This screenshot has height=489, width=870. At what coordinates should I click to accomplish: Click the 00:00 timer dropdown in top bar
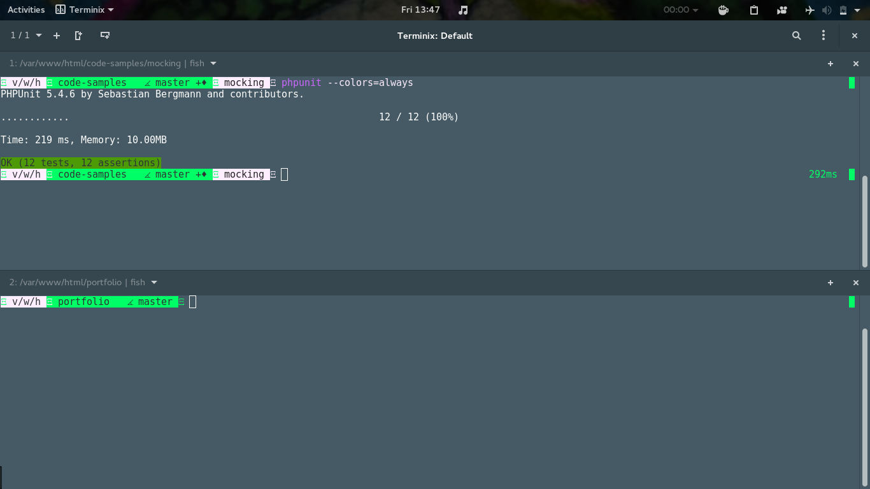pos(681,10)
